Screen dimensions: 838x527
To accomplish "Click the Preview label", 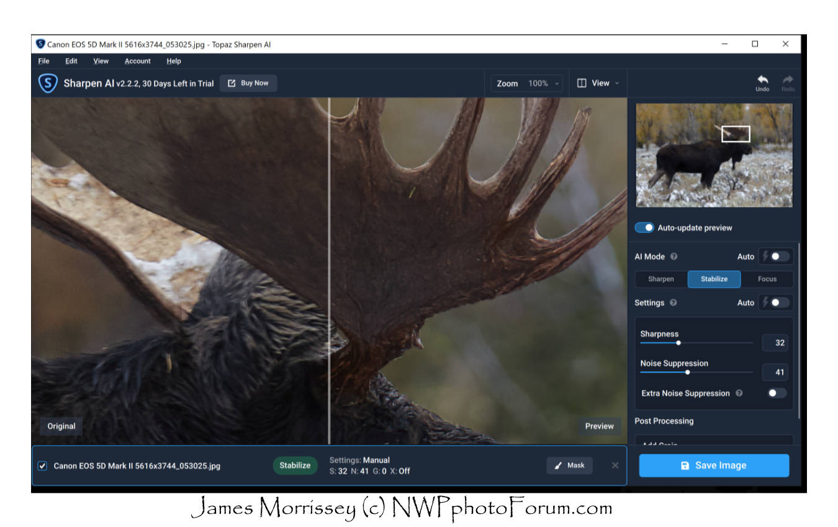I will click(x=599, y=426).
